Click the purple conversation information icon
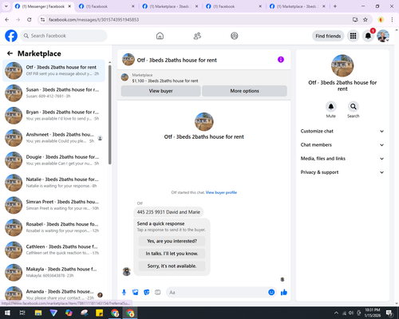 (281, 60)
